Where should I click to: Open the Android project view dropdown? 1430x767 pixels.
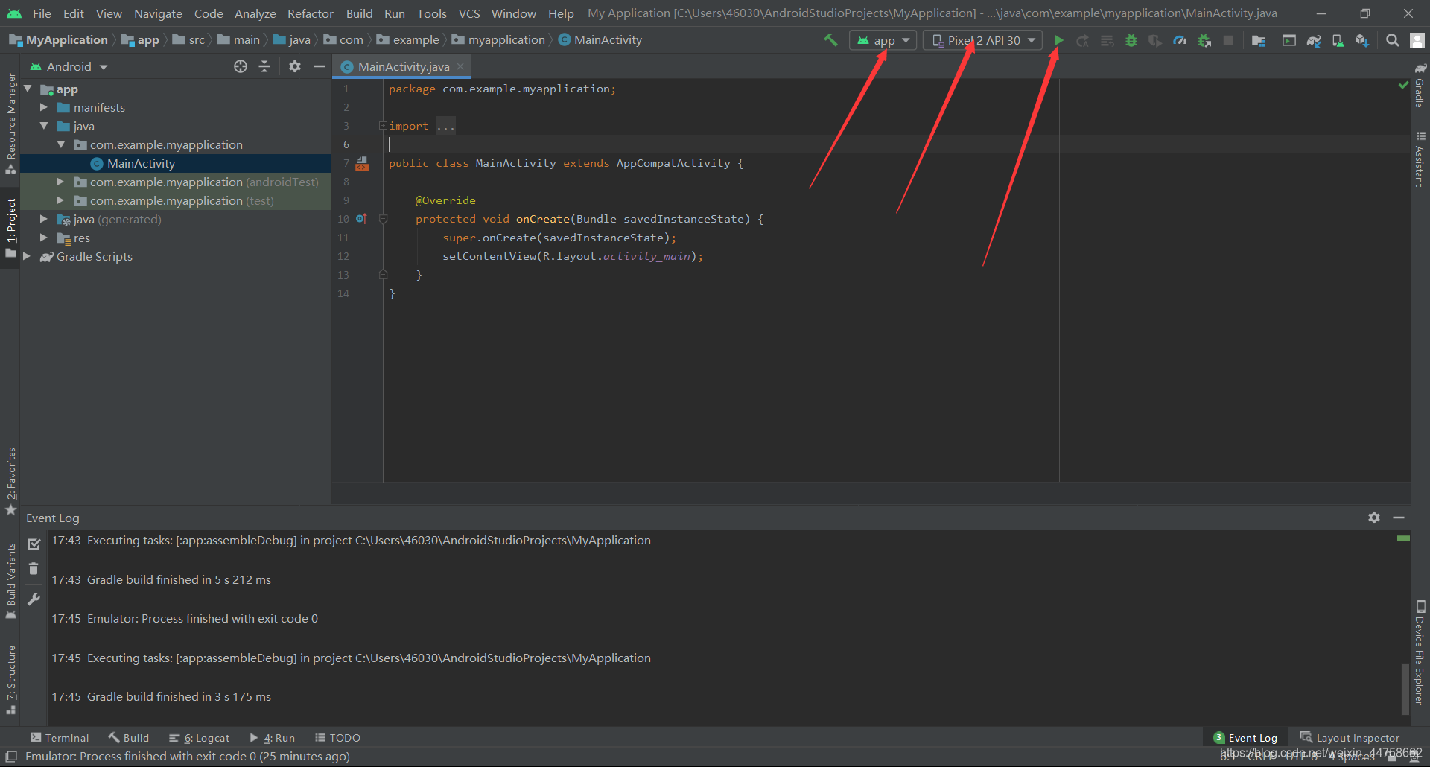click(x=69, y=66)
